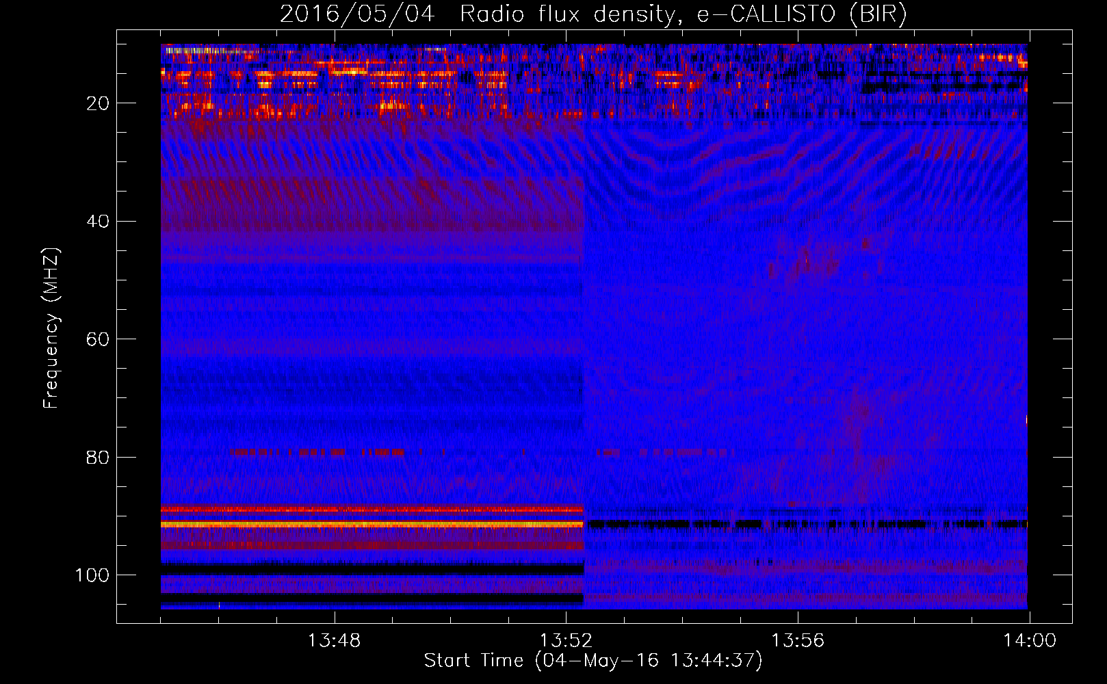Click the '60' frequency tick label
Viewport: 1107px width, 684px height.
coord(98,339)
